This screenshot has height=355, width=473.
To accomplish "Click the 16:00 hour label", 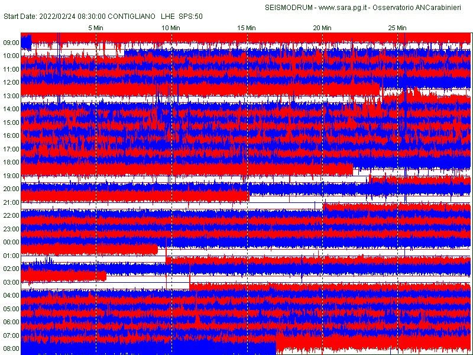I will (x=11, y=135).
